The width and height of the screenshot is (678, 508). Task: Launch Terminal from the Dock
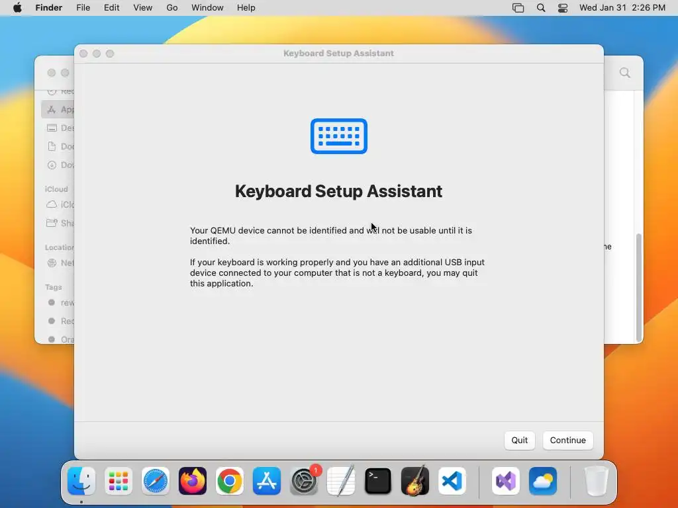pos(378,481)
